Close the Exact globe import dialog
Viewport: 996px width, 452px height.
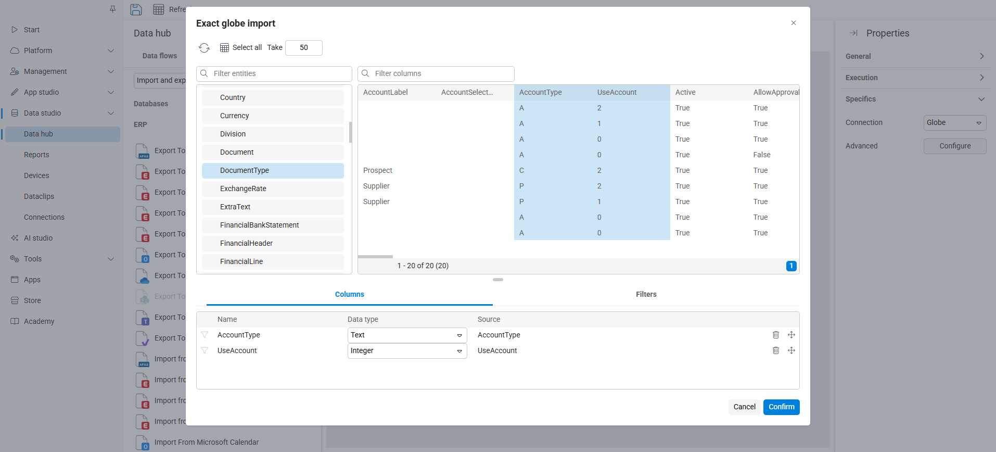pyautogui.click(x=793, y=23)
